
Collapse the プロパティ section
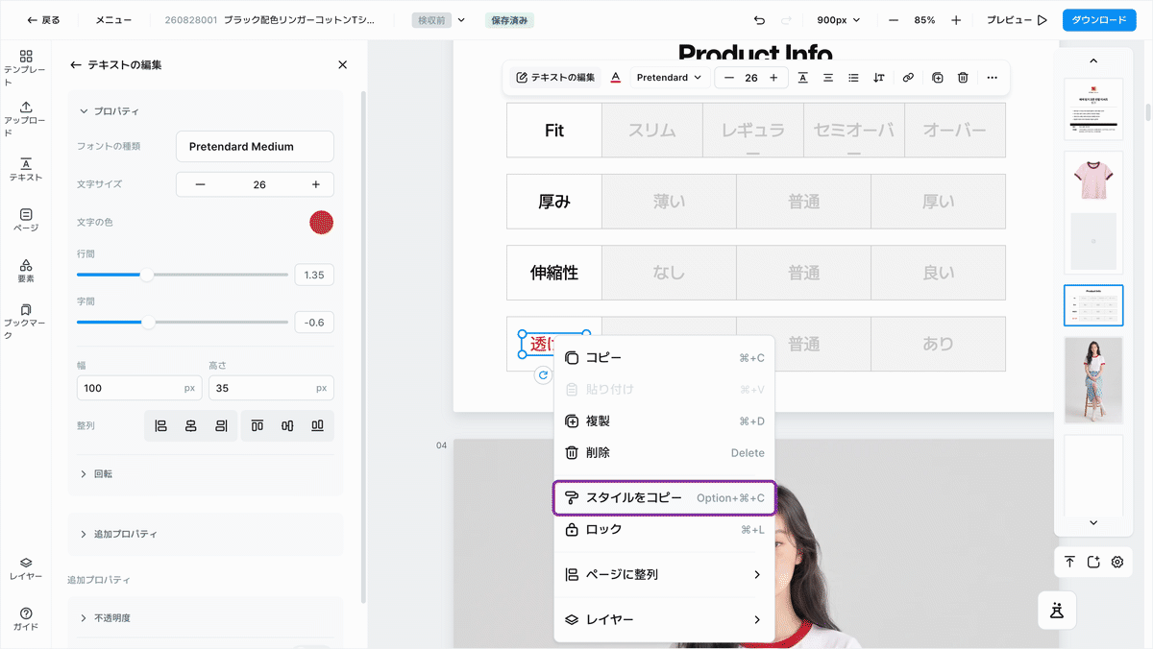point(109,111)
